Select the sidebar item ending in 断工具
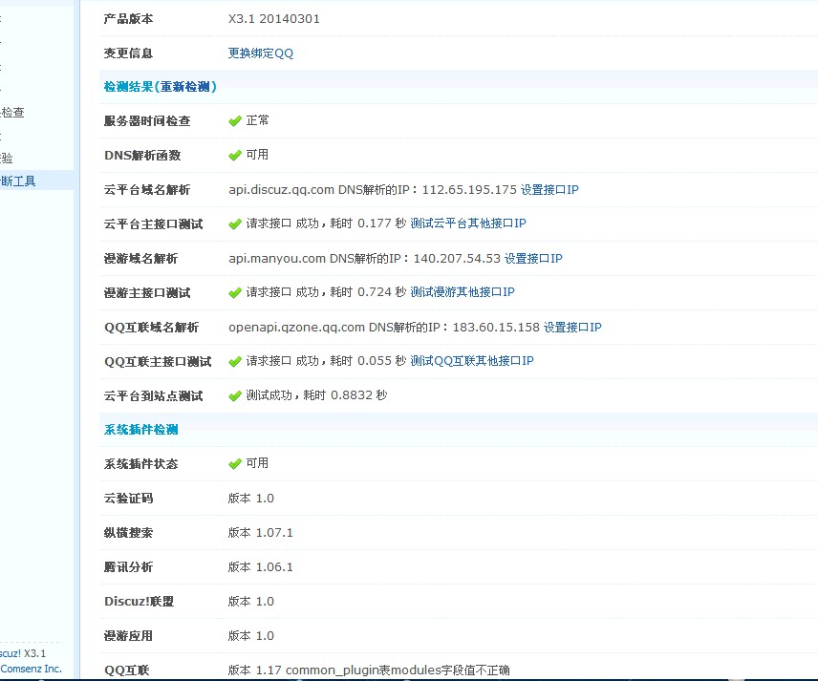The image size is (818, 681). point(18,181)
